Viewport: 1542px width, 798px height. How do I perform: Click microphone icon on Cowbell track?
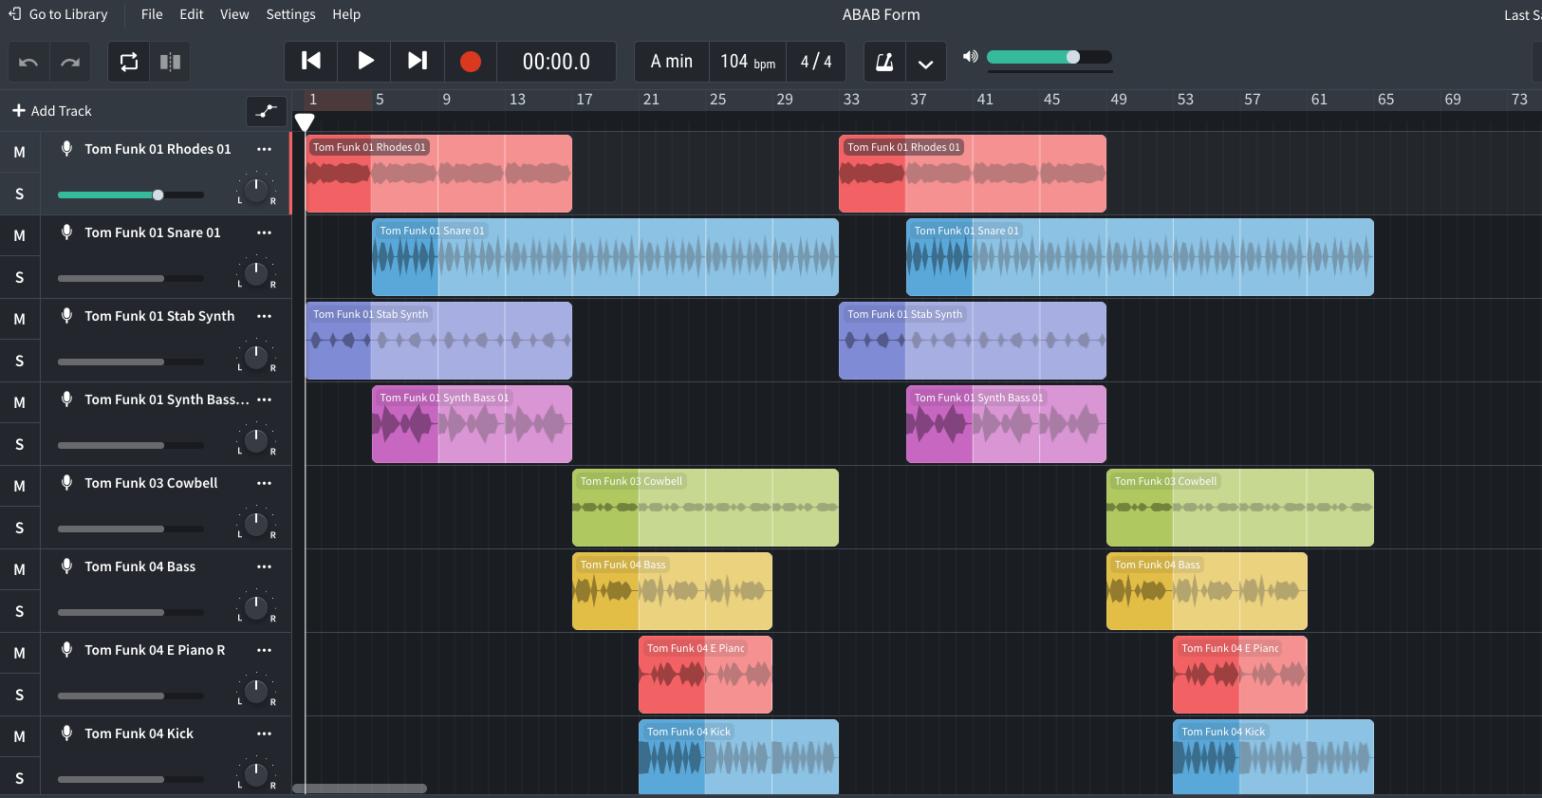[x=66, y=482]
